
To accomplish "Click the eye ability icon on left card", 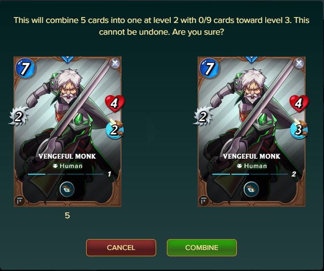I will 67,189.
